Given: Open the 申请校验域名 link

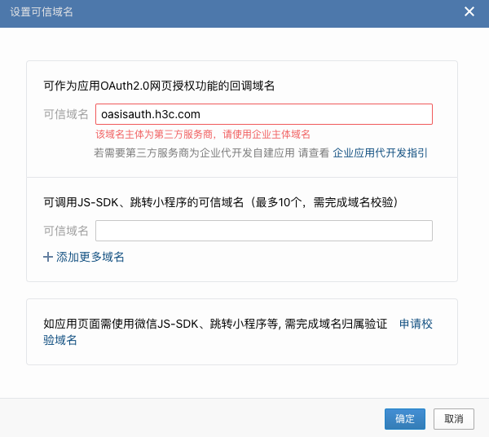Looking at the screenshot, I should point(415,324).
